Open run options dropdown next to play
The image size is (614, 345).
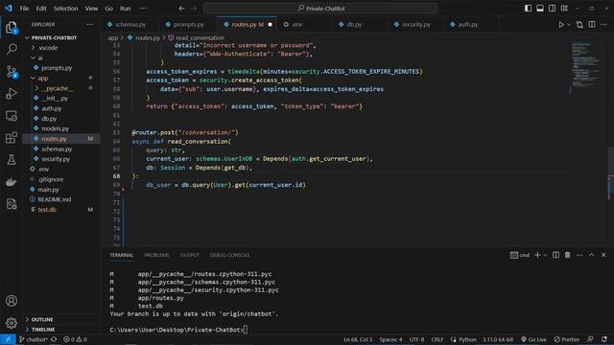pyautogui.click(x=569, y=25)
